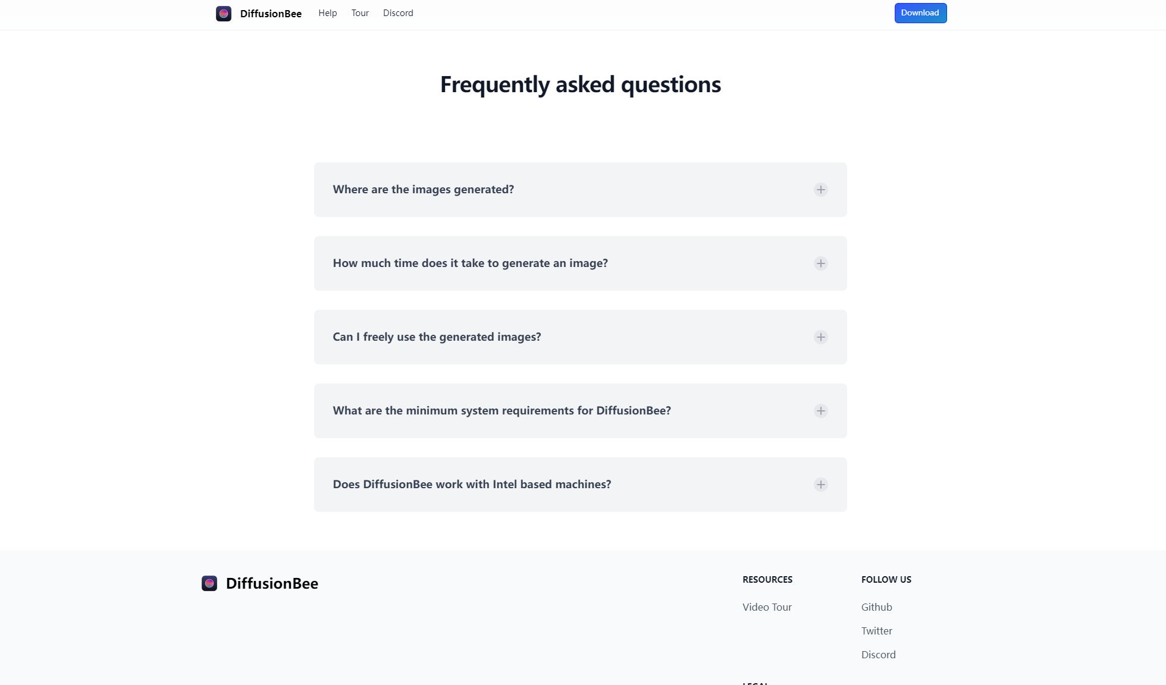
Task: Expand "Can I freely use the generated images?"
Action: pyautogui.click(x=437, y=337)
